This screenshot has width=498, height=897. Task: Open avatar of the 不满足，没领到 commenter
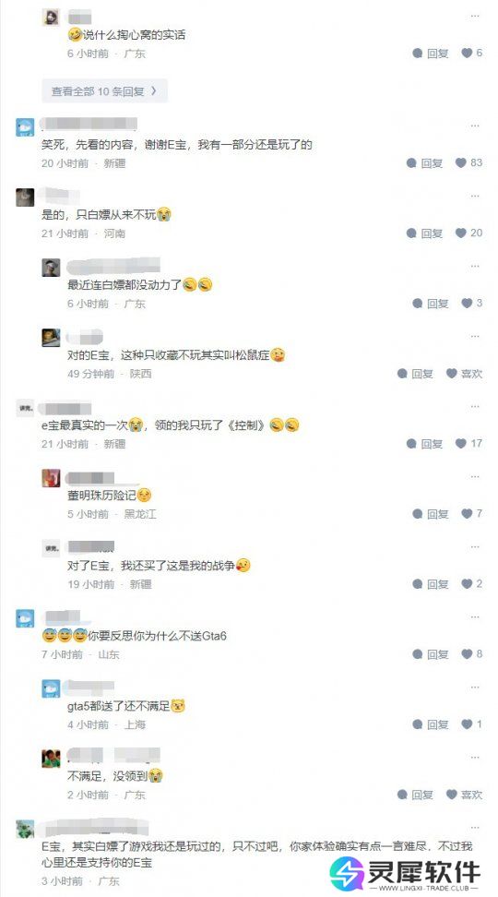point(51,759)
